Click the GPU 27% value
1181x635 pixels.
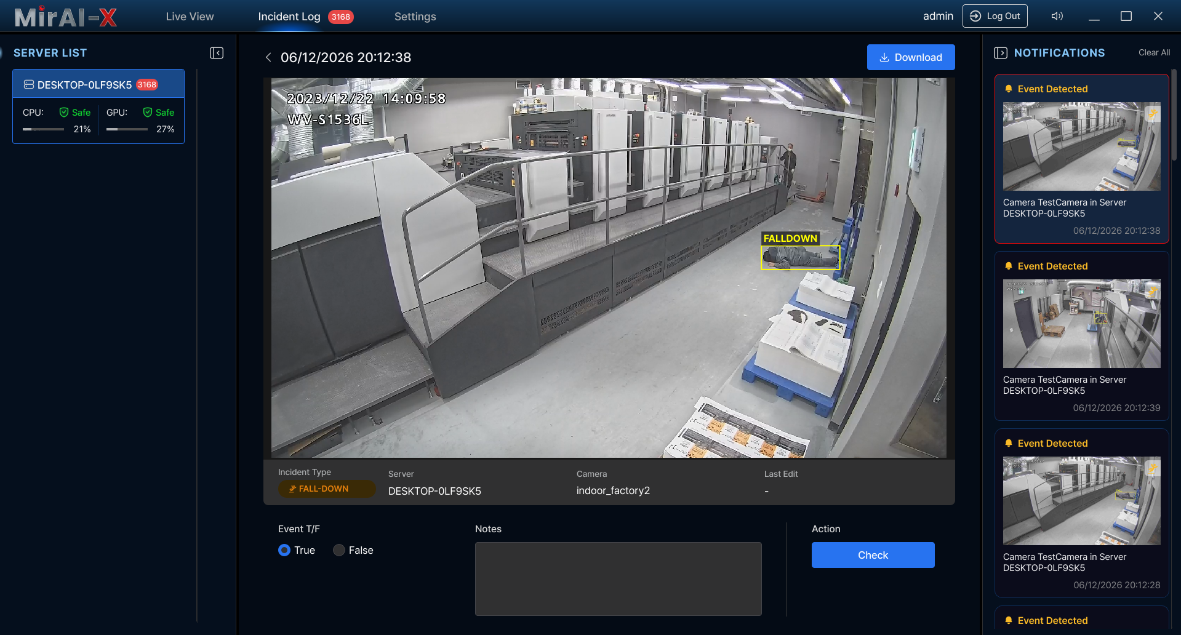click(x=165, y=129)
